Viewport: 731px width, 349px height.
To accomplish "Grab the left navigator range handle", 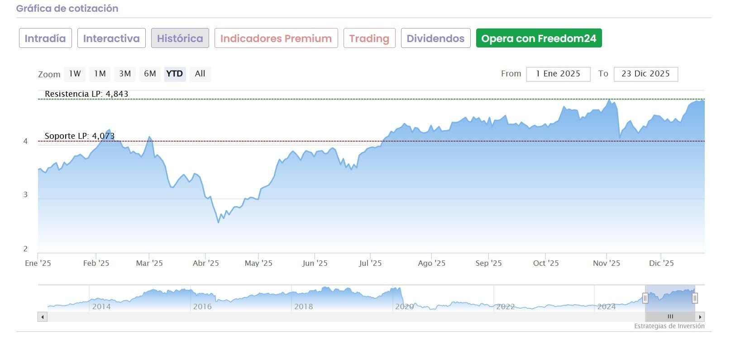I will pos(645,298).
